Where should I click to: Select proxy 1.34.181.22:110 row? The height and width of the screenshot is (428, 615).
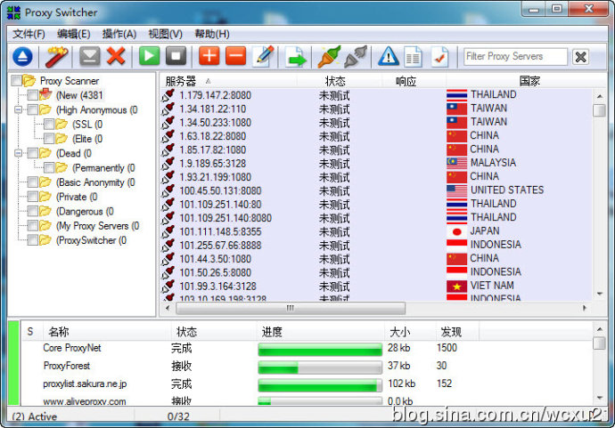coord(376,109)
